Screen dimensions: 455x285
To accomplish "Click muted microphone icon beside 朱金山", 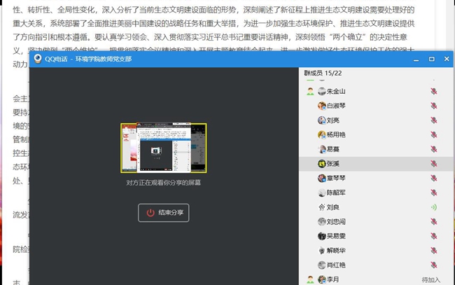I will coord(433,92).
